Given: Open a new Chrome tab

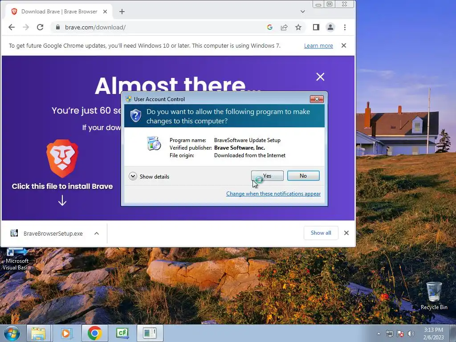Looking at the screenshot, I should coord(122,12).
